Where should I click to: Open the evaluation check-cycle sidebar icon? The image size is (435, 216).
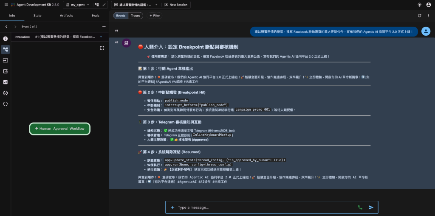(x=5, y=93)
